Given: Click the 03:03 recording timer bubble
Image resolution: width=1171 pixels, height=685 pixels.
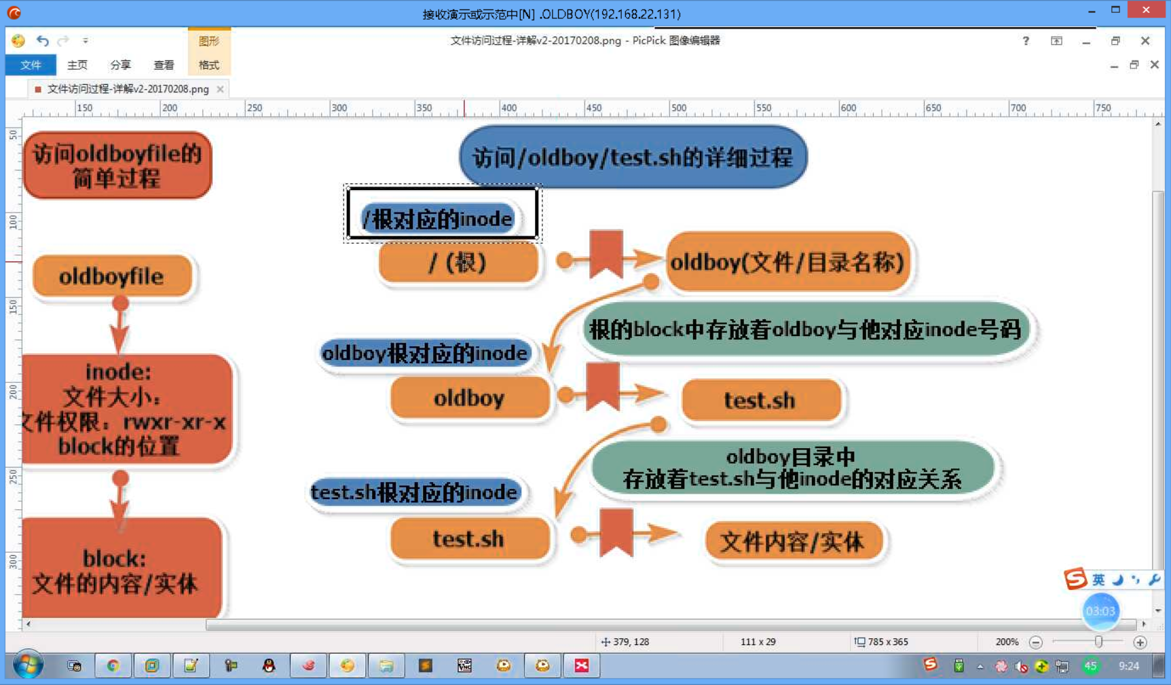Looking at the screenshot, I should 1100,611.
